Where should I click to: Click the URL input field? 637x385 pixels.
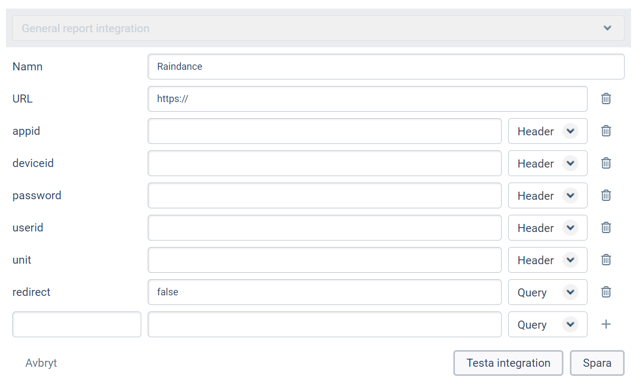(367, 99)
